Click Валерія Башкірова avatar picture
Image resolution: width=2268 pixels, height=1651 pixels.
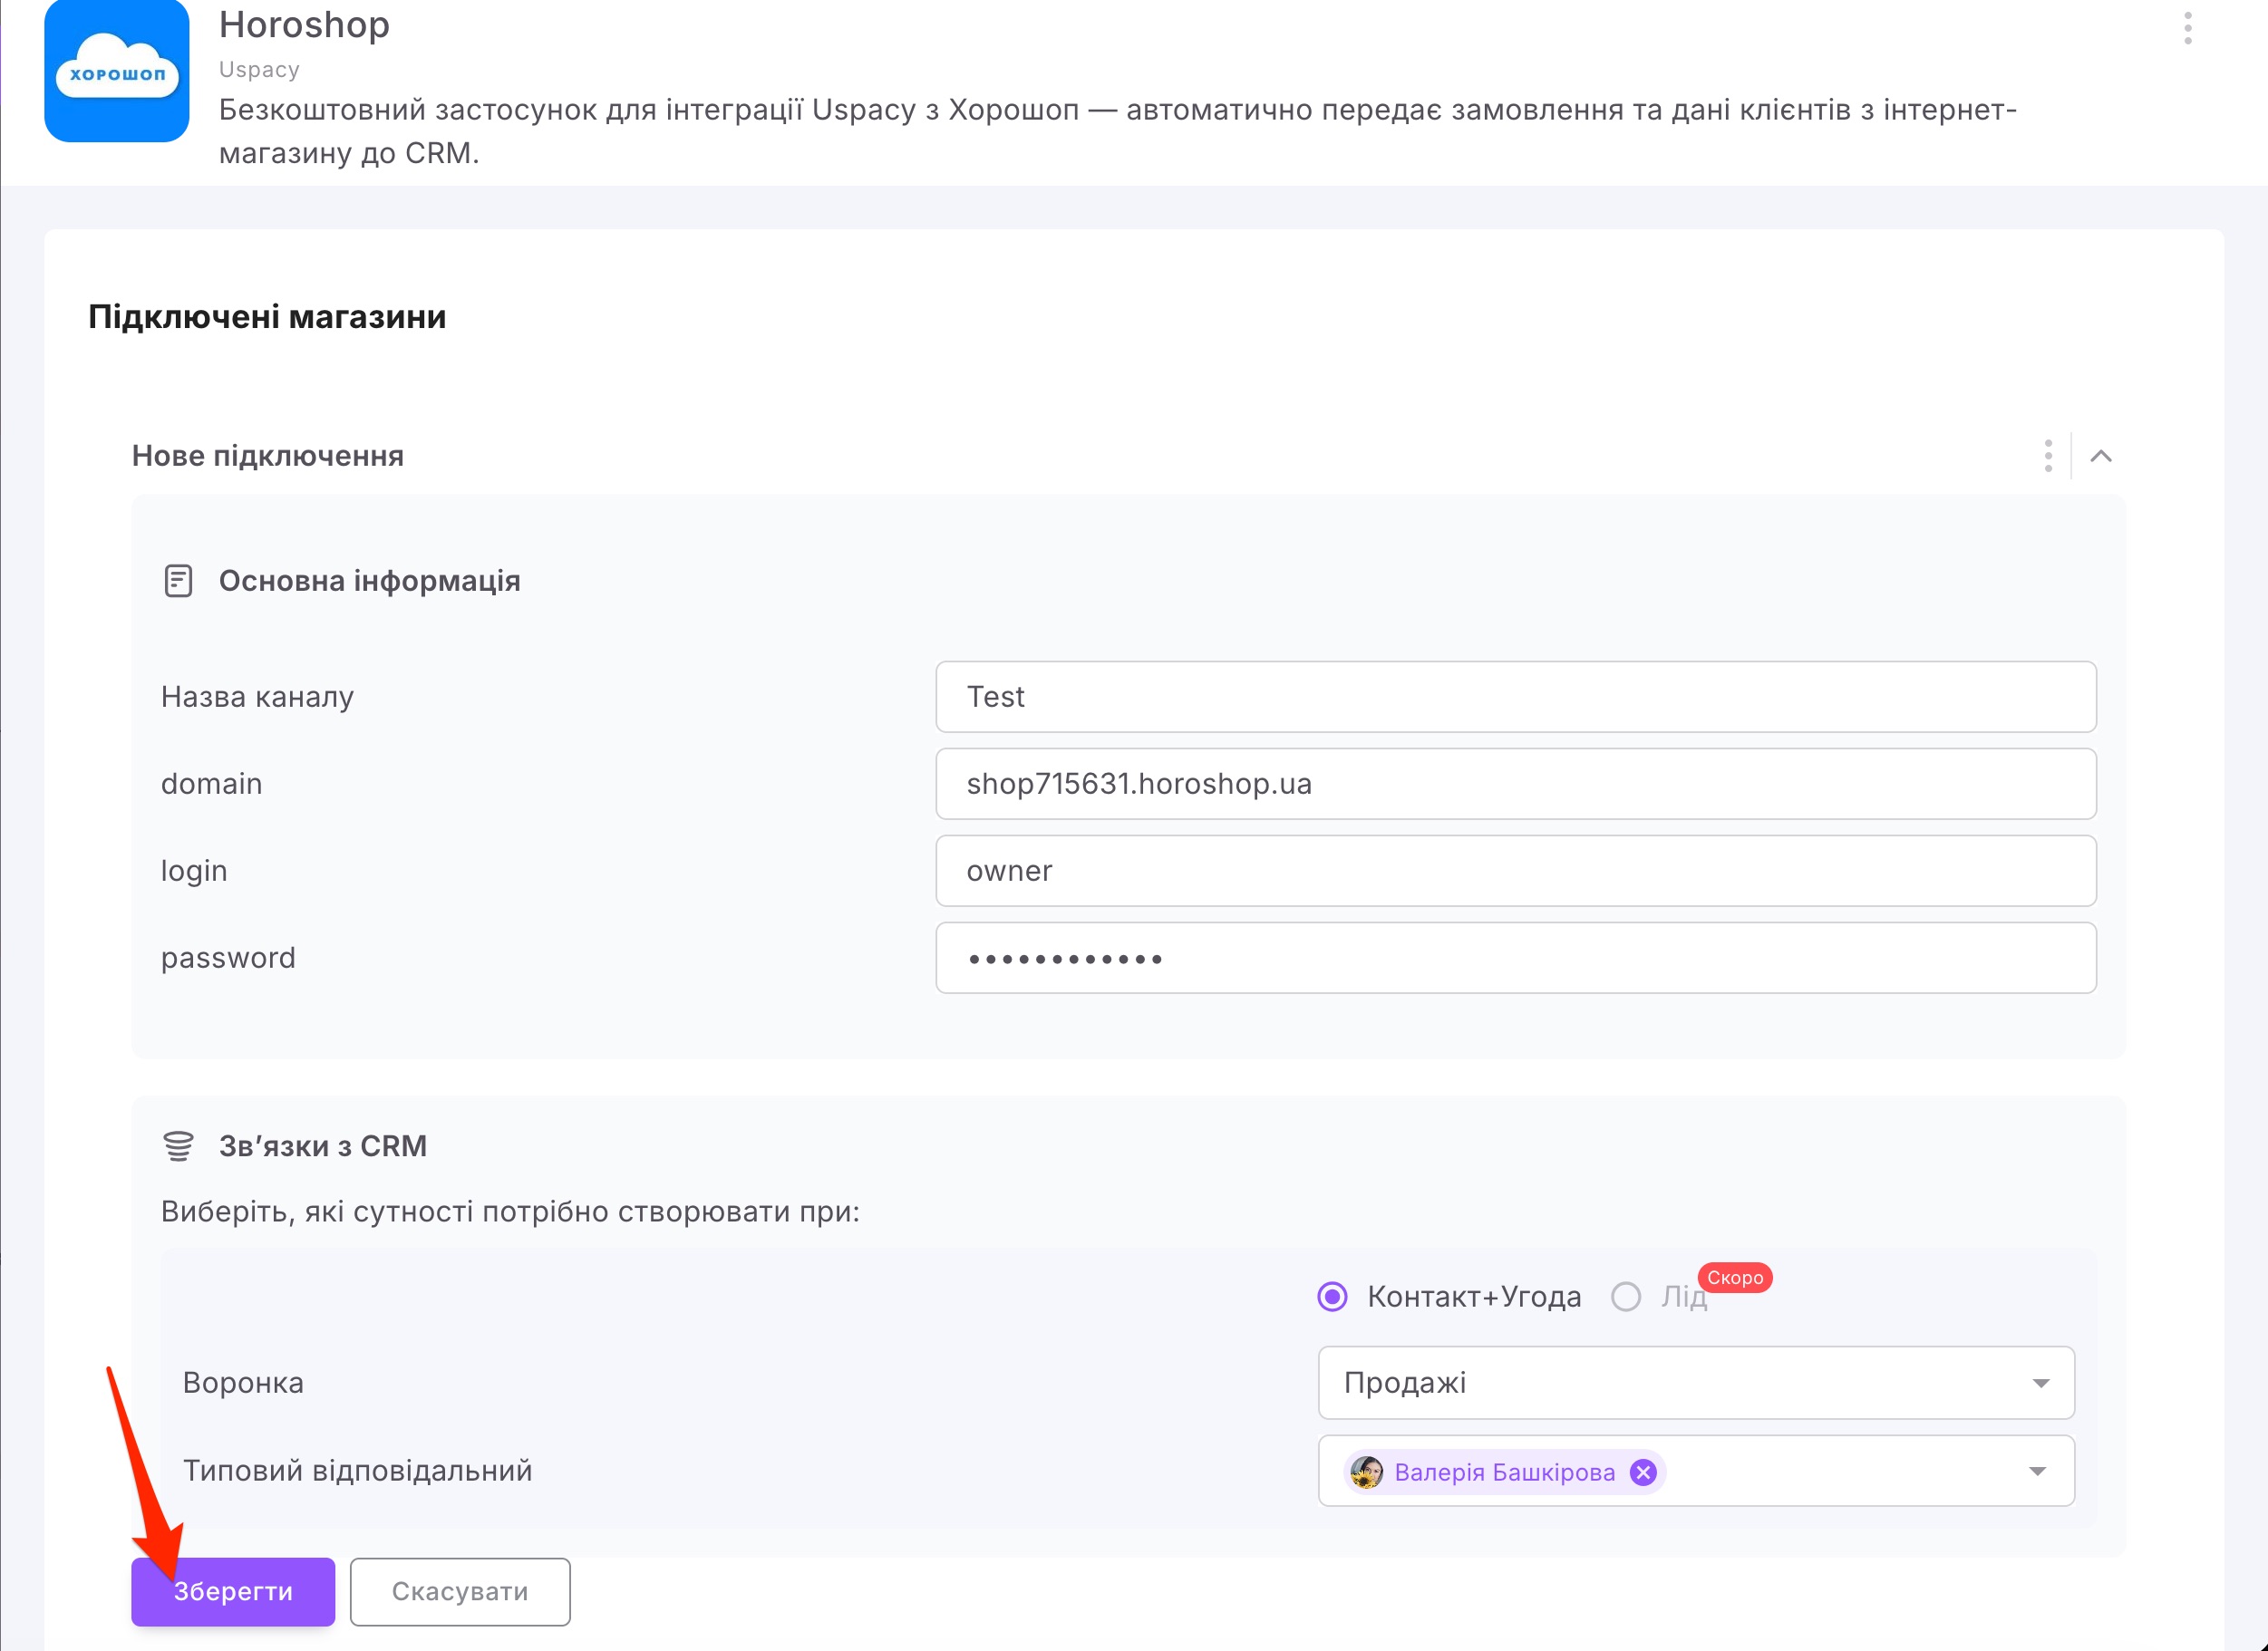[1366, 1471]
